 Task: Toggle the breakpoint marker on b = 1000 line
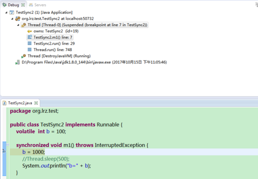point(4,151)
